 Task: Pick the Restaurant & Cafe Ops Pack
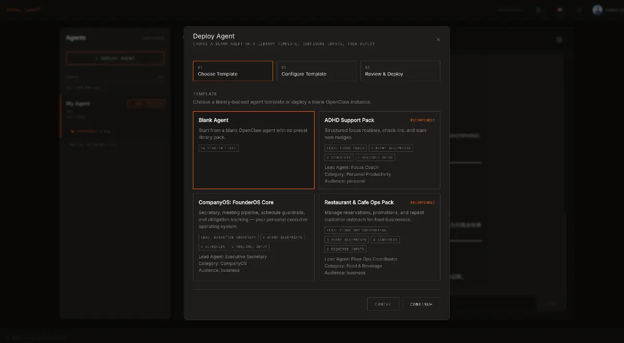click(379, 236)
